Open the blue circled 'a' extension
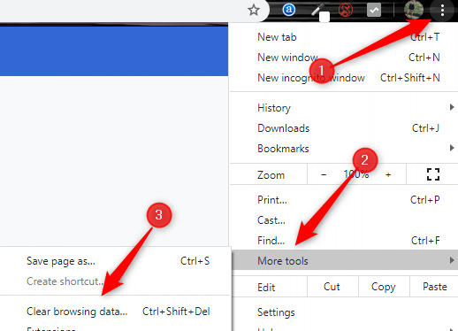The image size is (458, 331). pyautogui.click(x=288, y=10)
